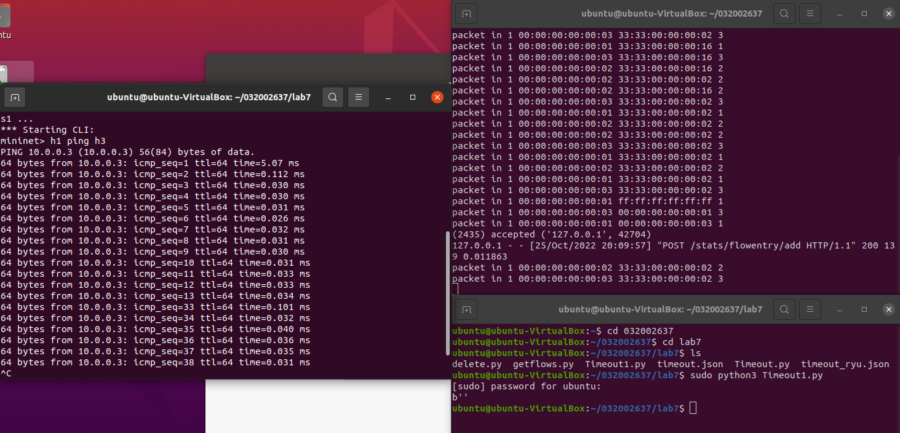Click timeout_ryu.json in the ls output
Screen dimensions: 900x433
click(845, 364)
